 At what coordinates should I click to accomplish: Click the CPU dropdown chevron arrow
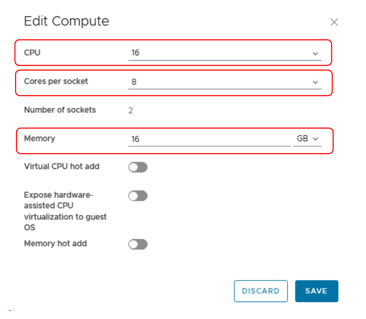(315, 53)
